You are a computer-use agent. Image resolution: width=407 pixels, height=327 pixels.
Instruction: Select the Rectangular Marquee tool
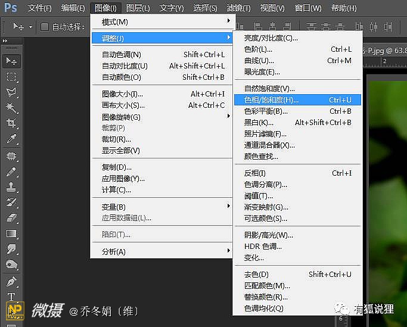(11, 77)
